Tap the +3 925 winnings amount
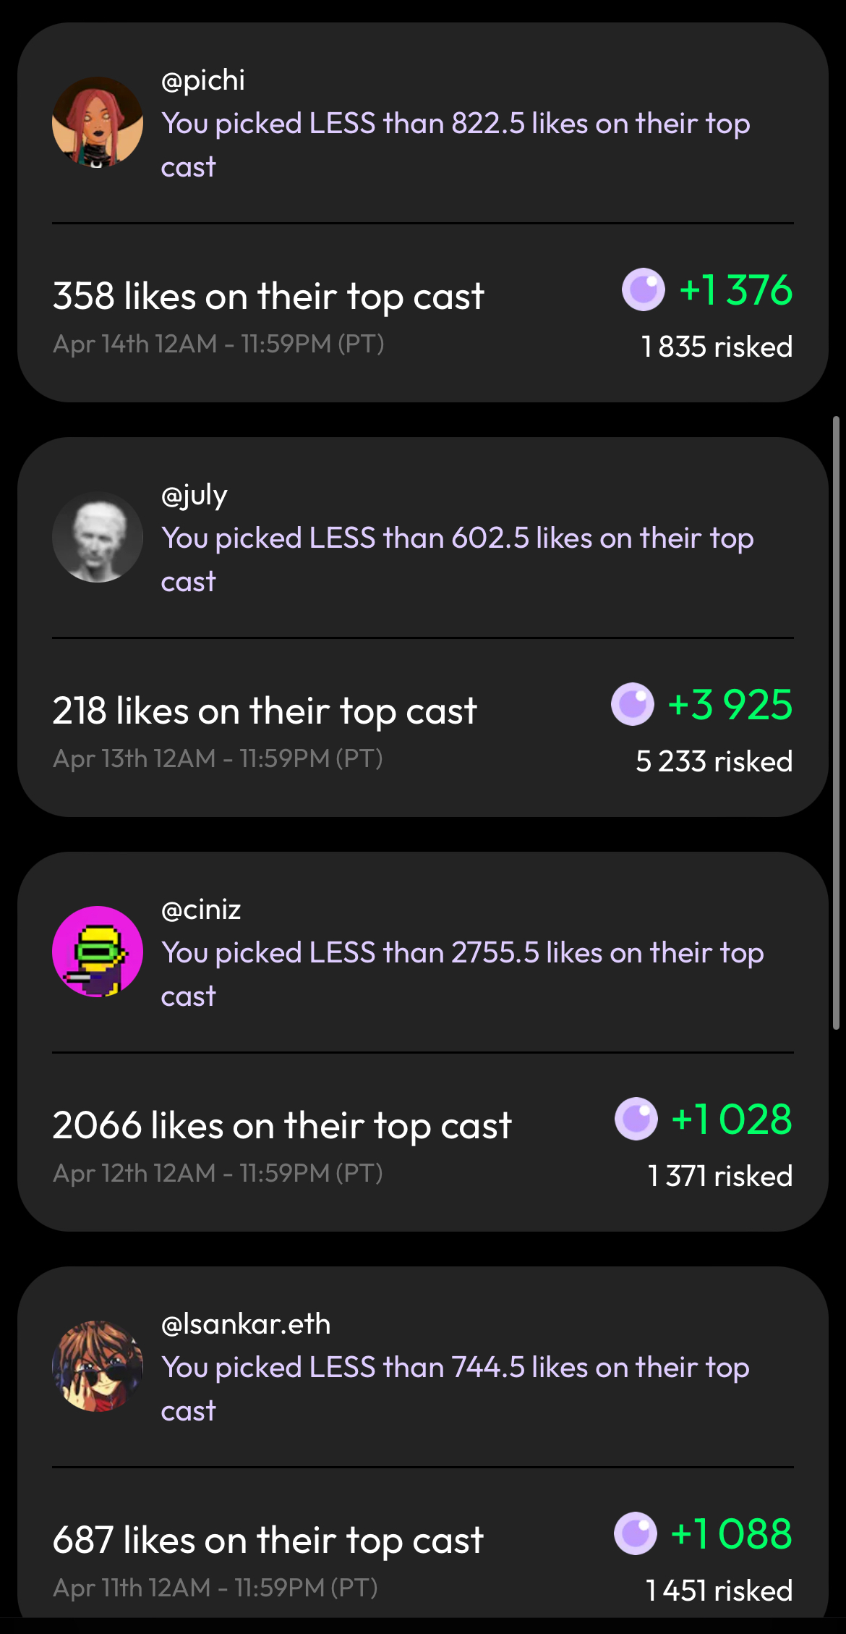The width and height of the screenshot is (846, 1634). coord(730,705)
